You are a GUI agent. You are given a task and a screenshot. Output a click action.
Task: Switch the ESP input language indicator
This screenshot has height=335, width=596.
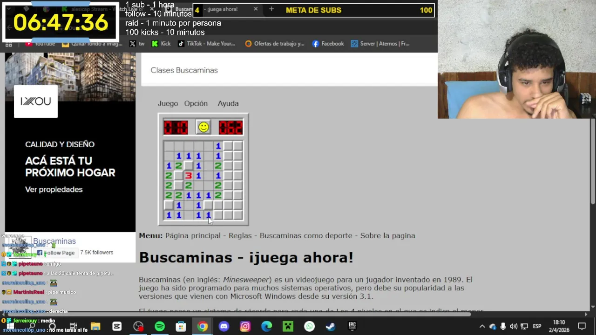(537, 326)
